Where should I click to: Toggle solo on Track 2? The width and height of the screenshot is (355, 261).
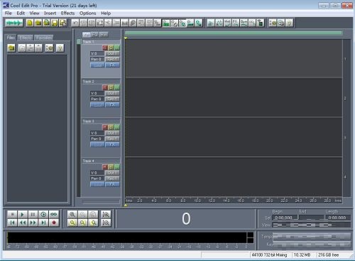tap(111, 87)
